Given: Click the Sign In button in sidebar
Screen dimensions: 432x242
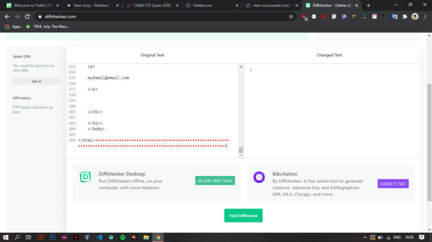Looking at the screenshot, I should coord(36,81).
